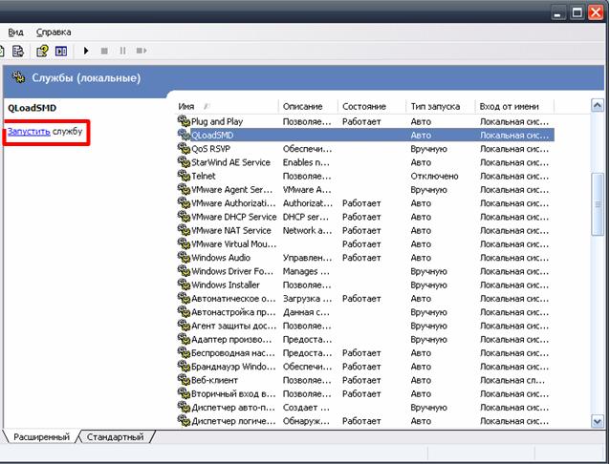The height and width of the screenshot is (464, 610).
Task: Switch to the Стандартный tab
Action: [x=115, y=437]
